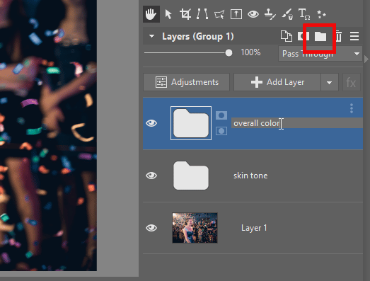Expand the side panel arrow at right edge

[366, 59]
